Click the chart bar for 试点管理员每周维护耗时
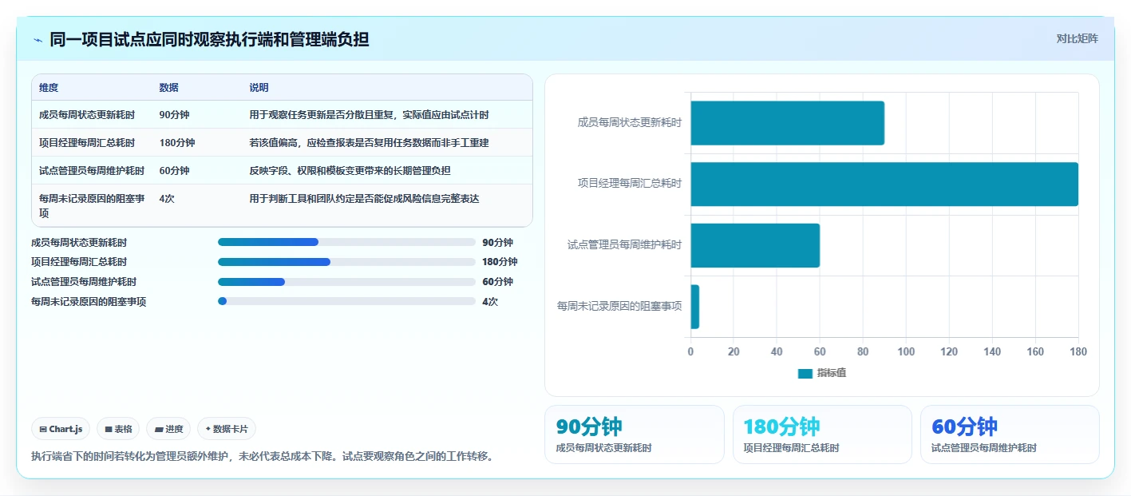The width and height of the screenshot is (1131, 496). pyautogui.click(x=755, y=245)
